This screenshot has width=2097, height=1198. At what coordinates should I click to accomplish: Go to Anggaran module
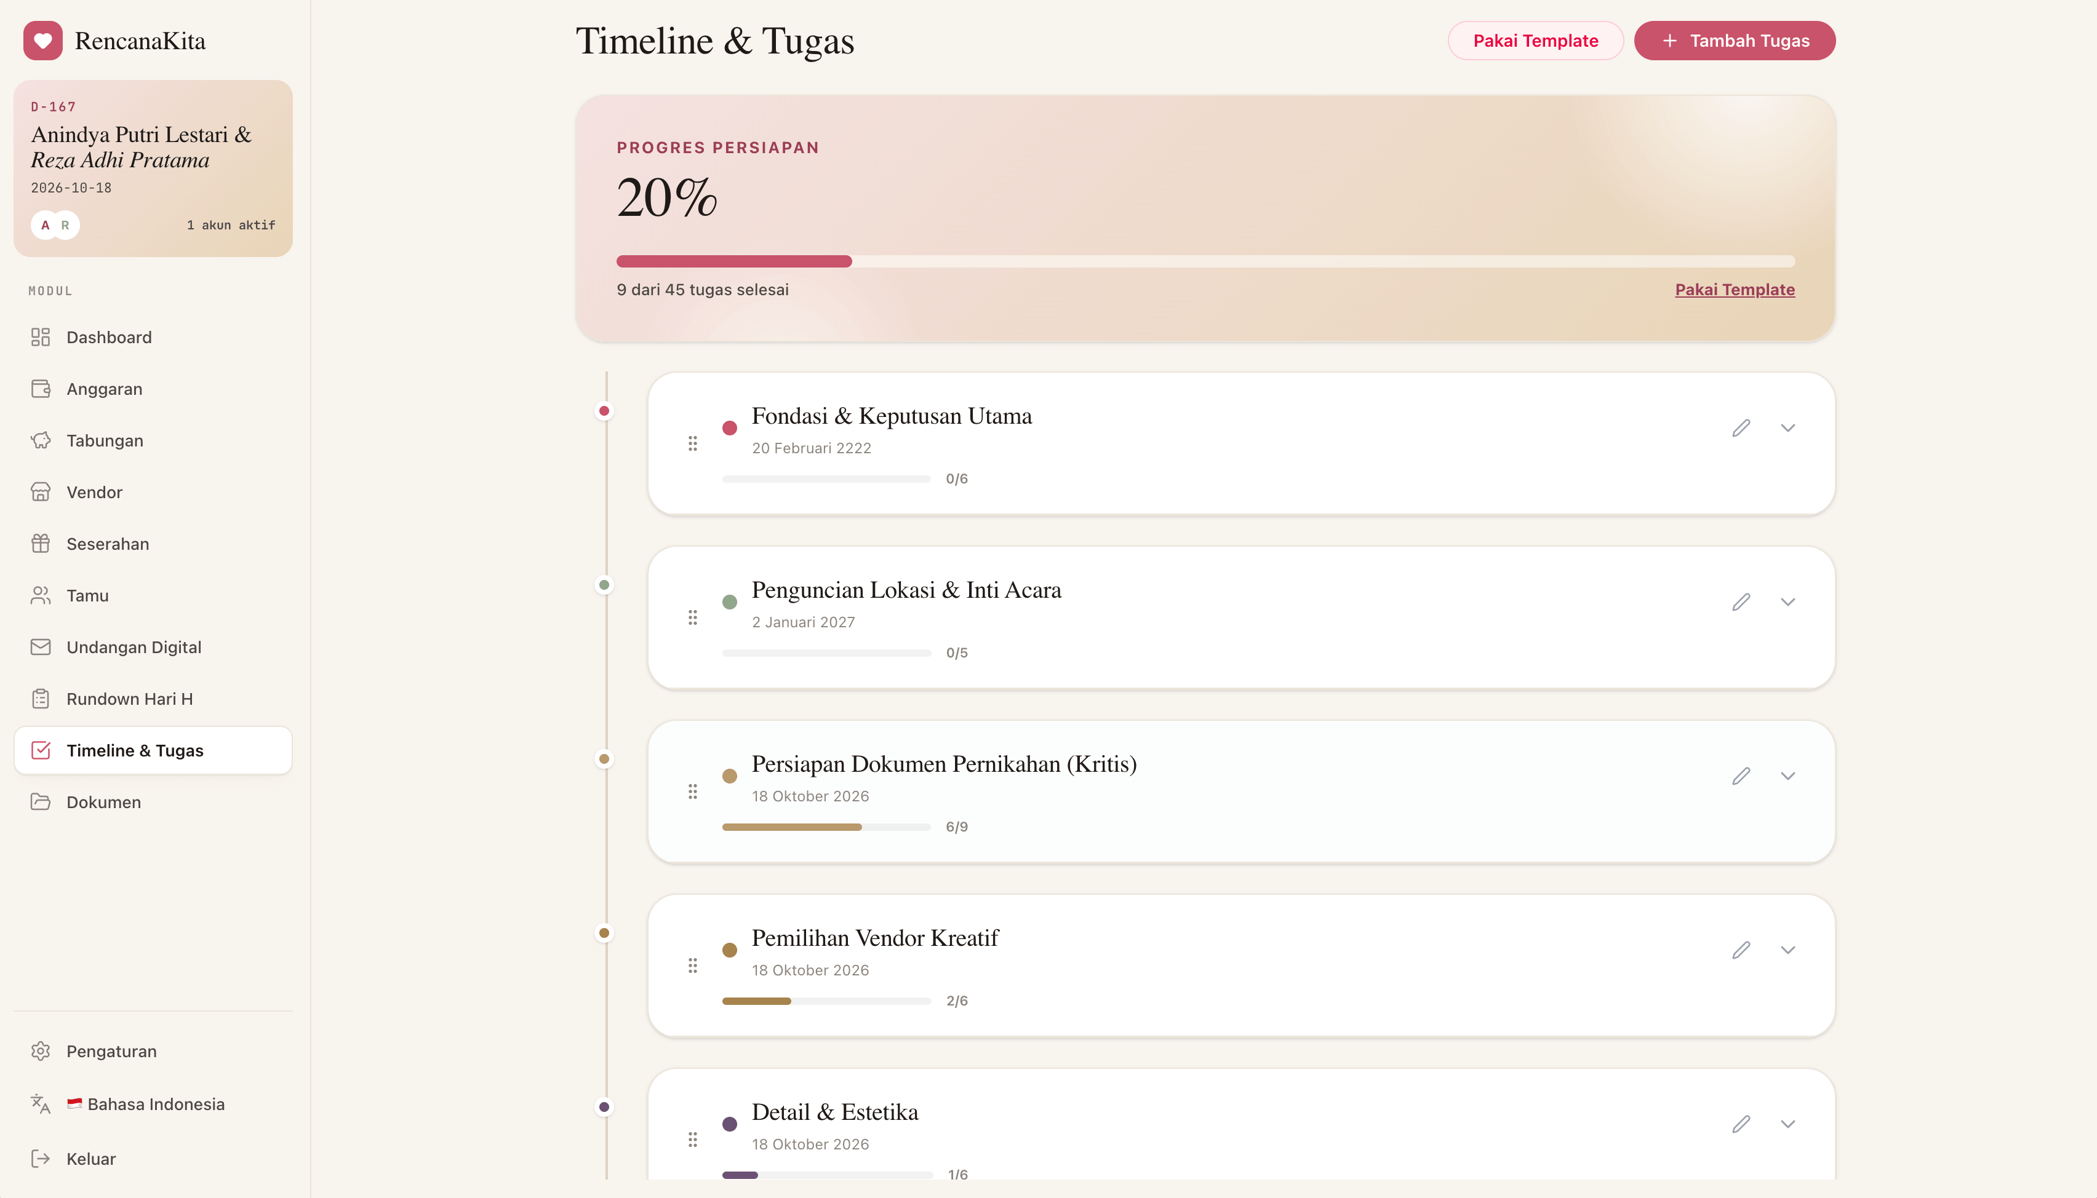click(153, 389)
